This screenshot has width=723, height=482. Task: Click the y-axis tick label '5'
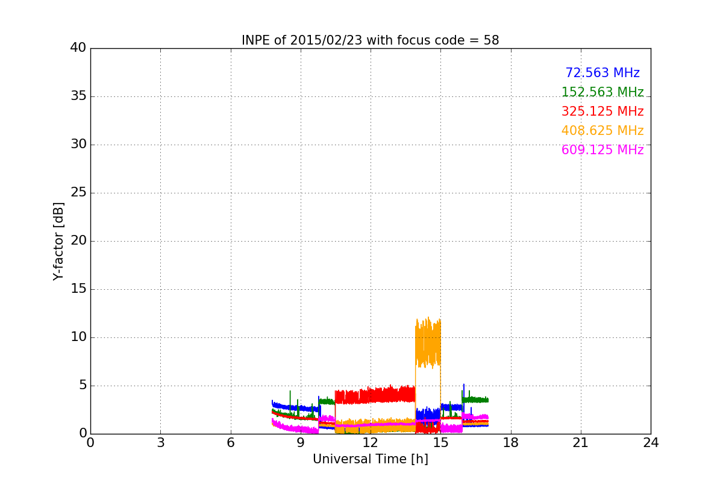[x=82, y=386]
